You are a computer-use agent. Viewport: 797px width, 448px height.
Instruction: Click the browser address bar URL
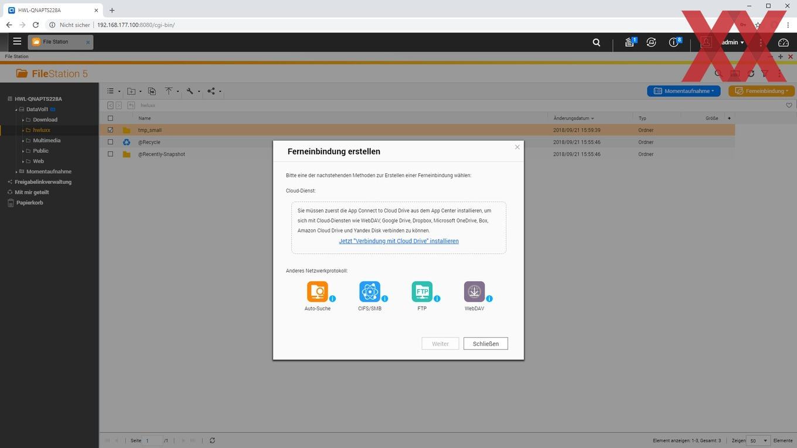point(136,25)
